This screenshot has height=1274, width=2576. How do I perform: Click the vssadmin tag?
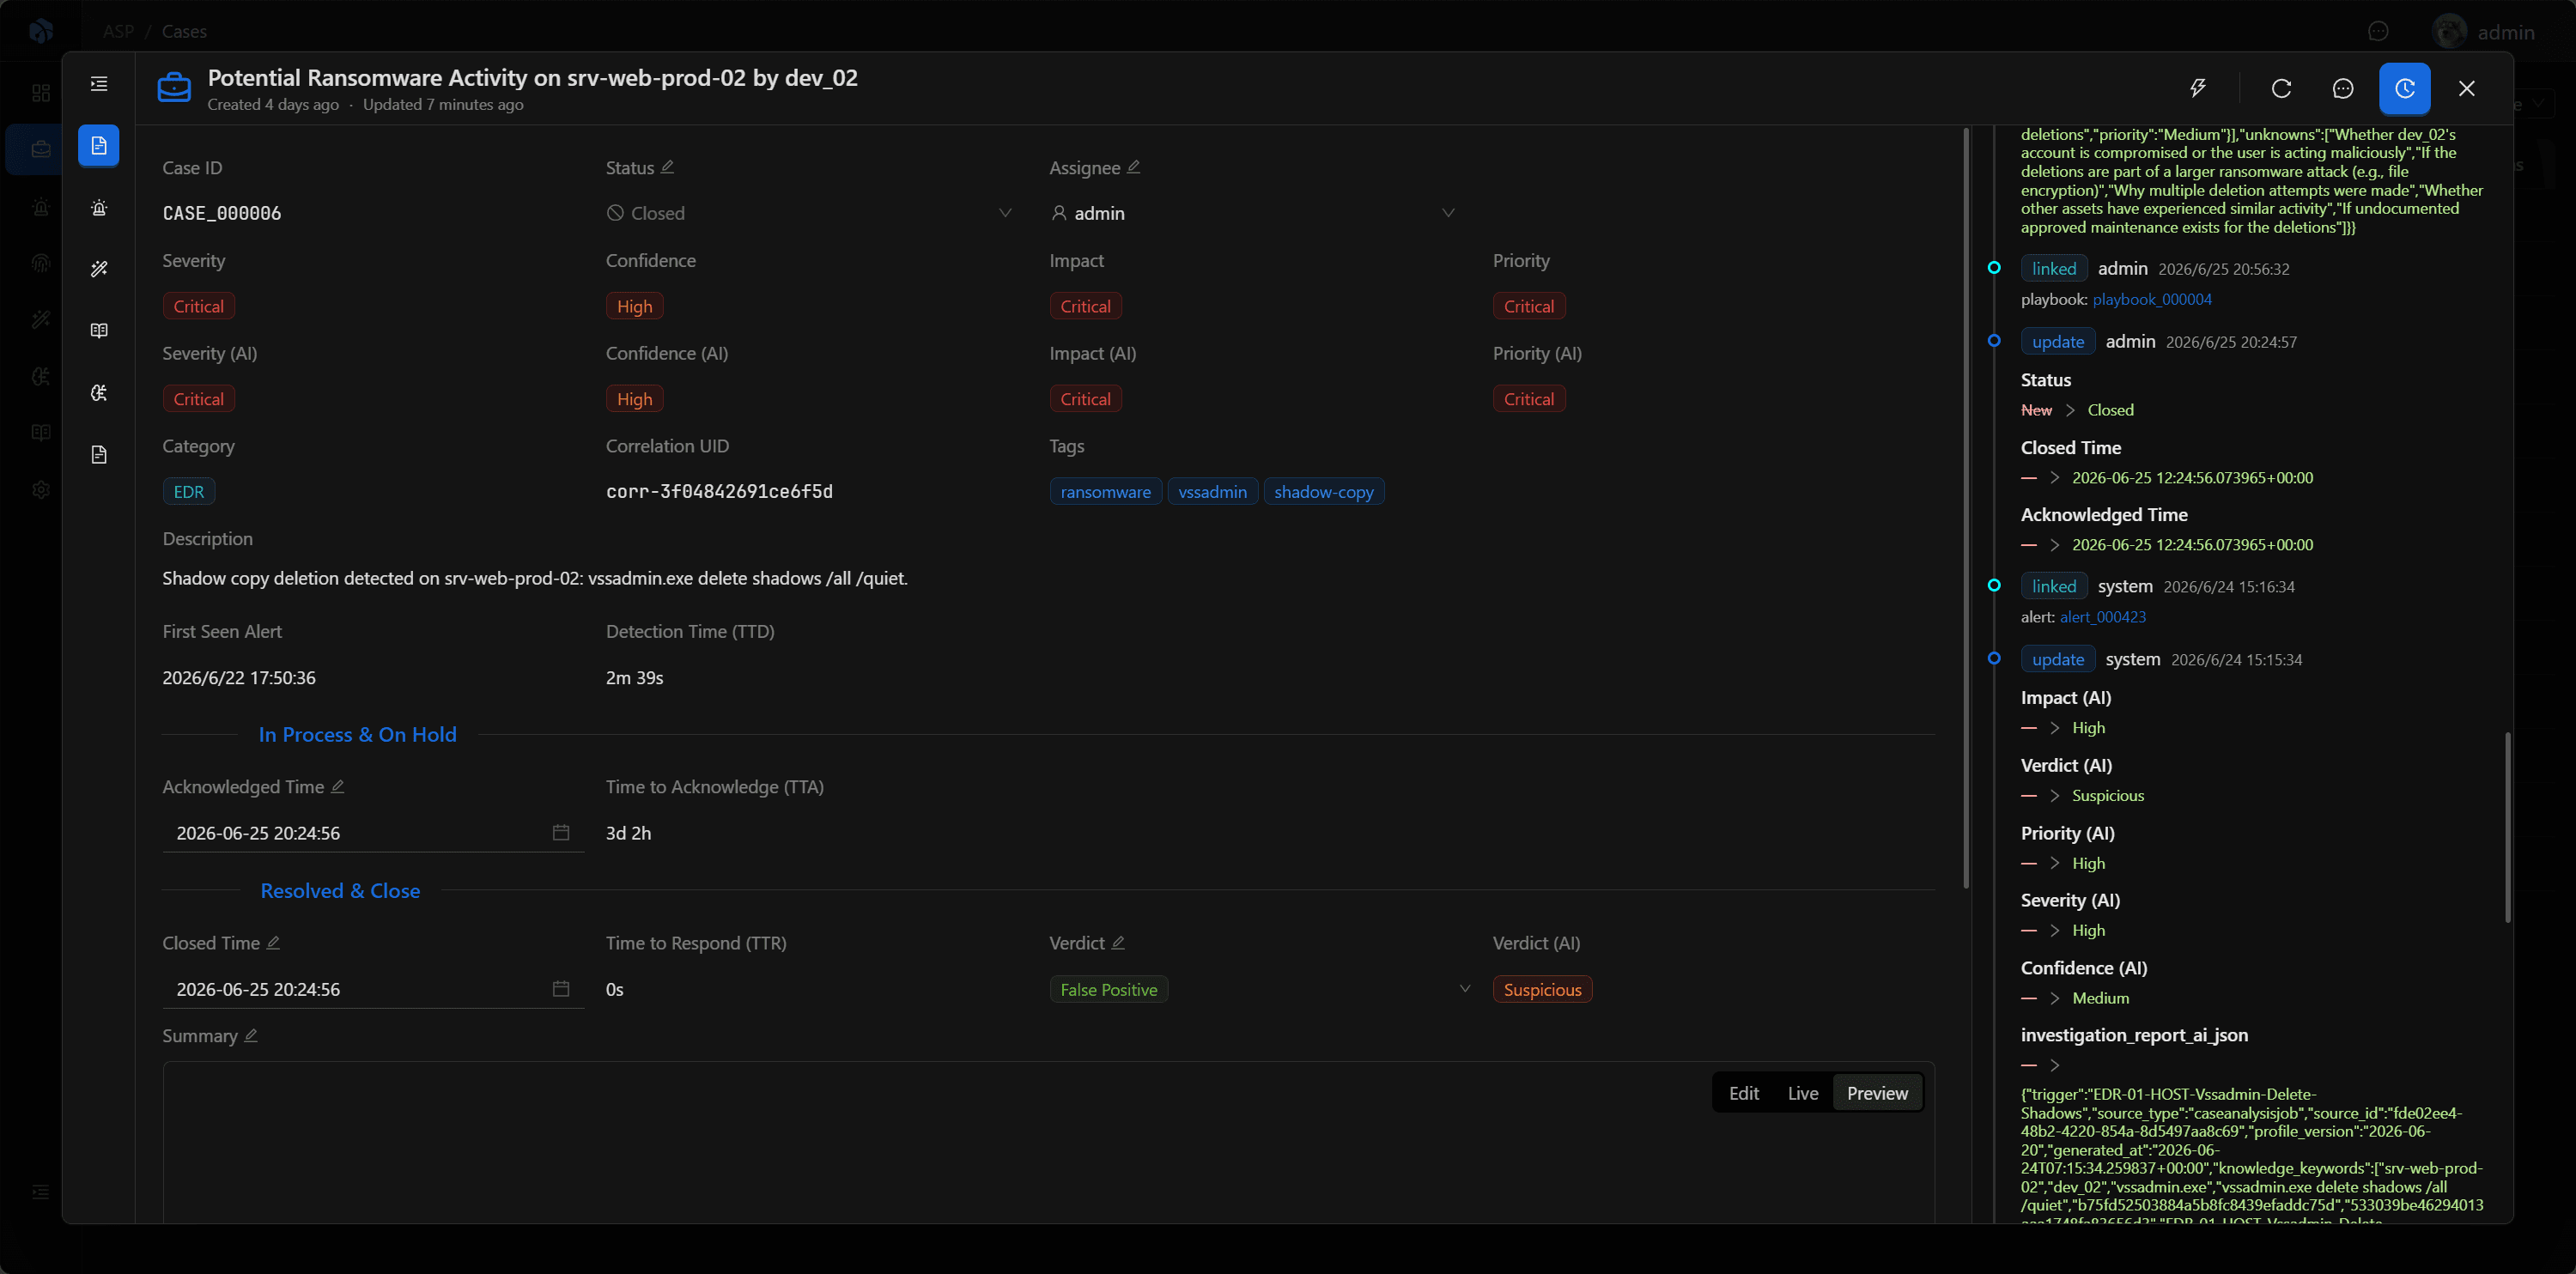pos(1212,492)
